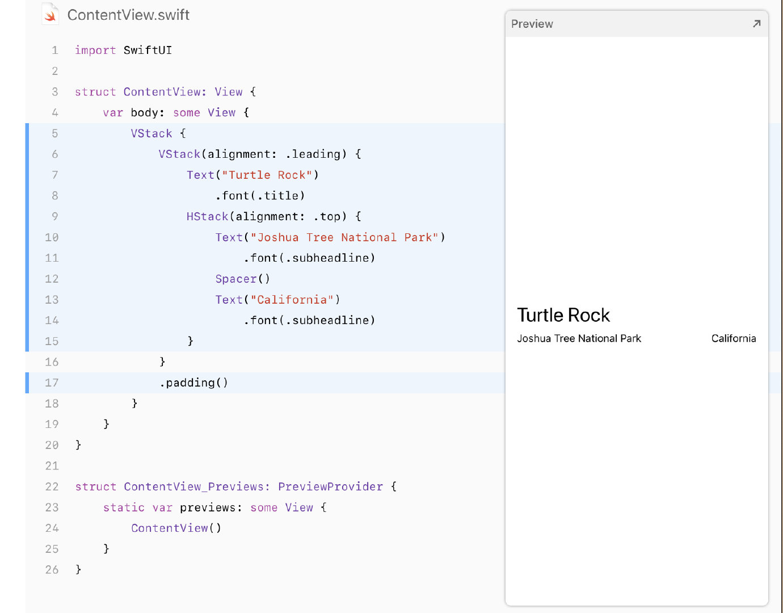
Task: Click the outer 'VStack {' on line 5
Action: point(158,133)
